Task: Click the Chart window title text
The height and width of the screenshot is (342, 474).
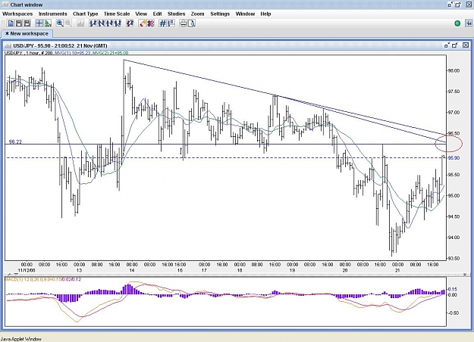Action: point(27,5)
